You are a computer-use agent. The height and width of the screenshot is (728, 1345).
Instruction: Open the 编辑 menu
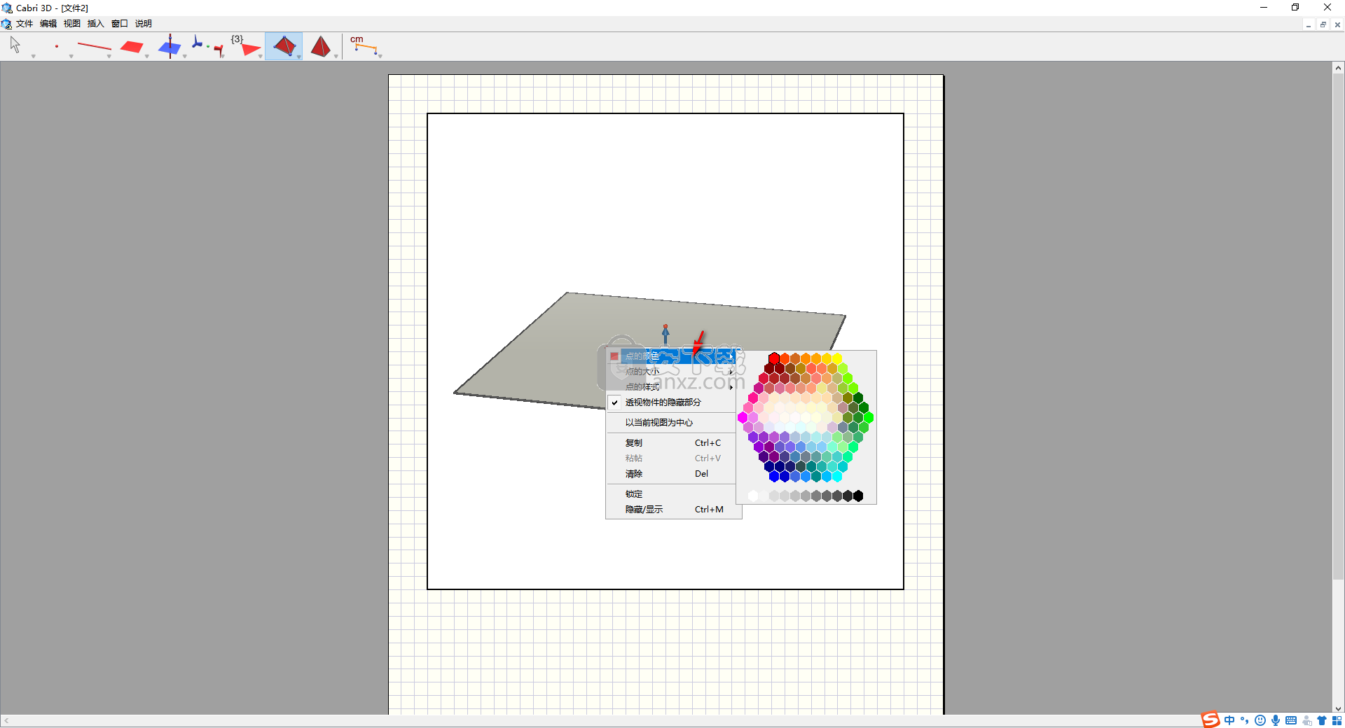pos(48,24)
